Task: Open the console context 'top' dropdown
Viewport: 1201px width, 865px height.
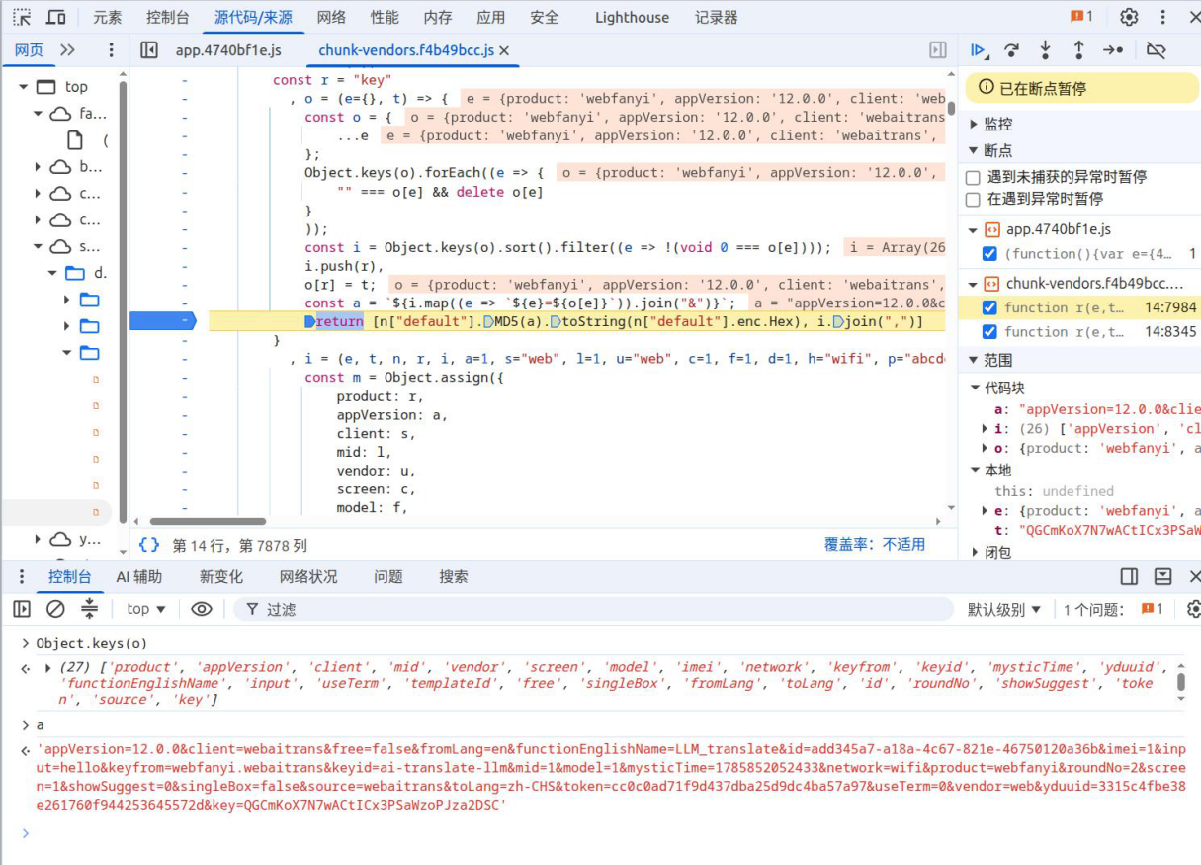Action: point(146,609)
